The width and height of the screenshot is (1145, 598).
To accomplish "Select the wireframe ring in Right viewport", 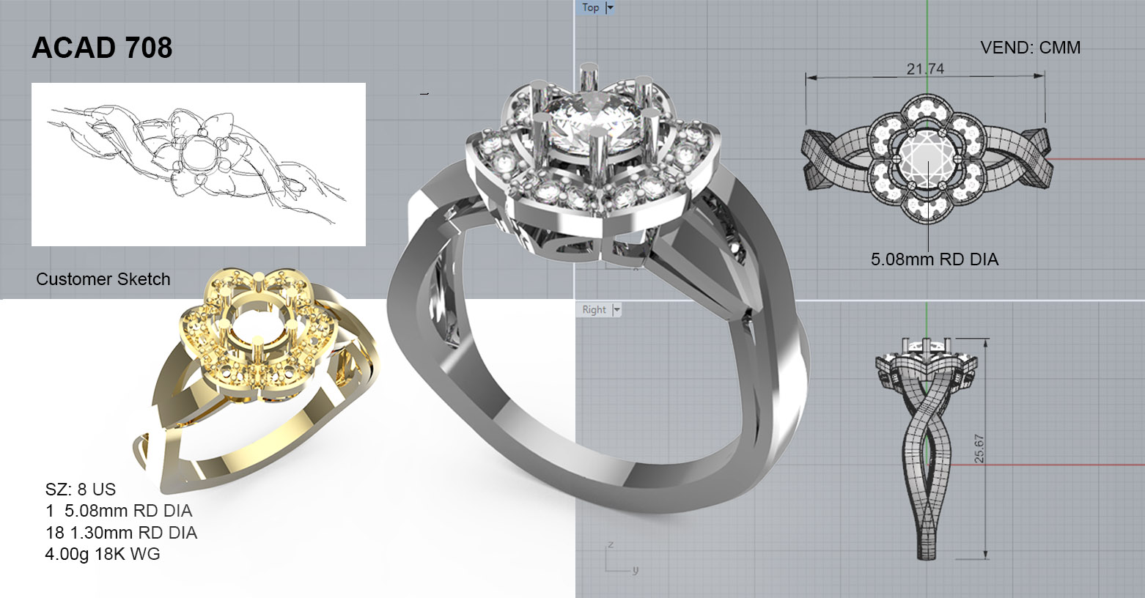I will [x=926, y=448].
